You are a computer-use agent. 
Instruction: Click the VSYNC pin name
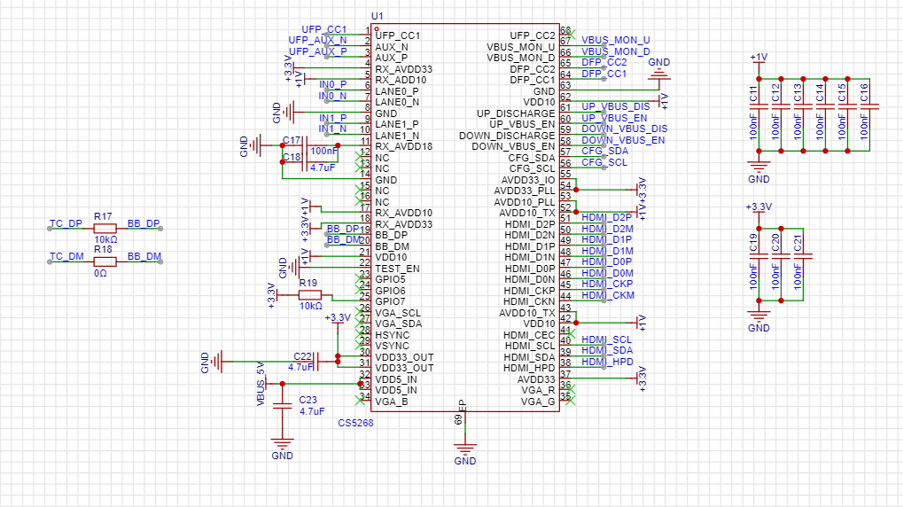(393, 346)
